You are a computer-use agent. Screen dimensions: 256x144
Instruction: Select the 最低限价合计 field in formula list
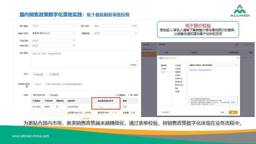179,85
